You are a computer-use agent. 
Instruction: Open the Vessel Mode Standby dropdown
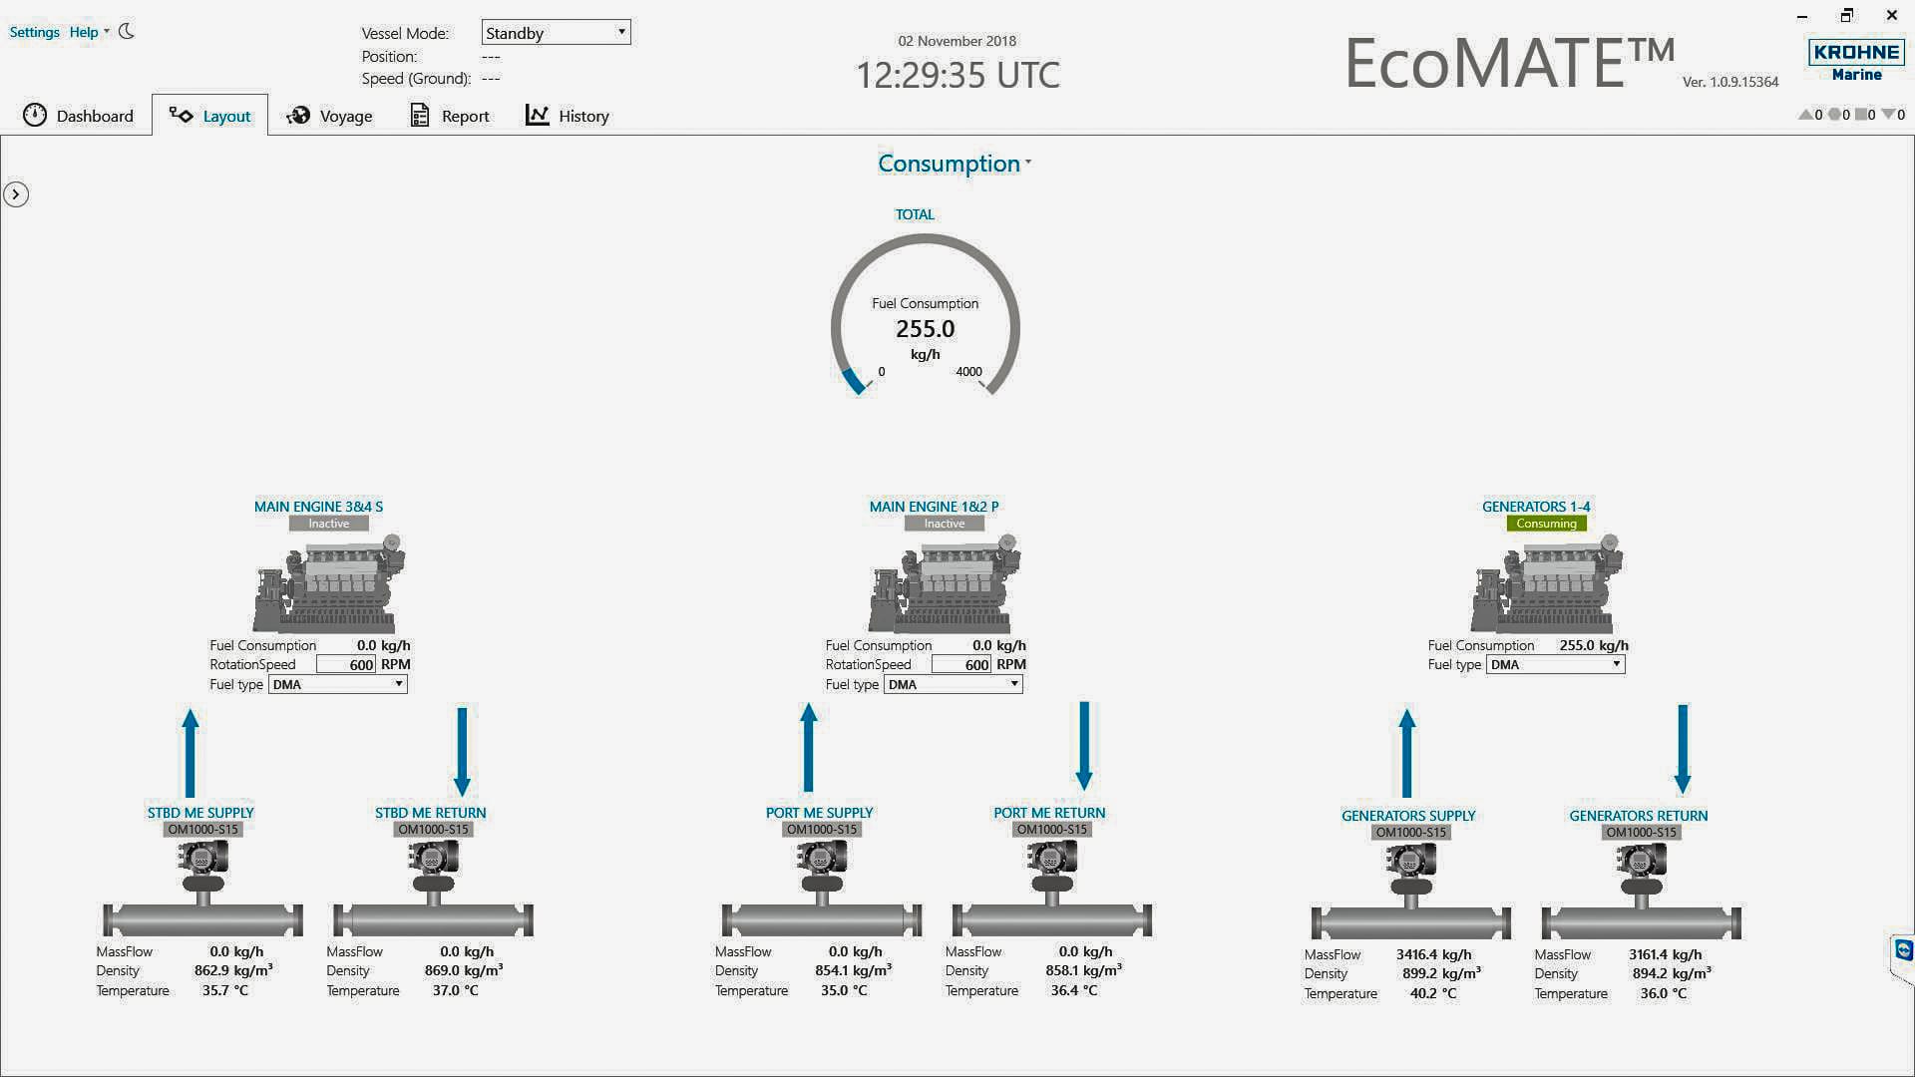point(555,32)
